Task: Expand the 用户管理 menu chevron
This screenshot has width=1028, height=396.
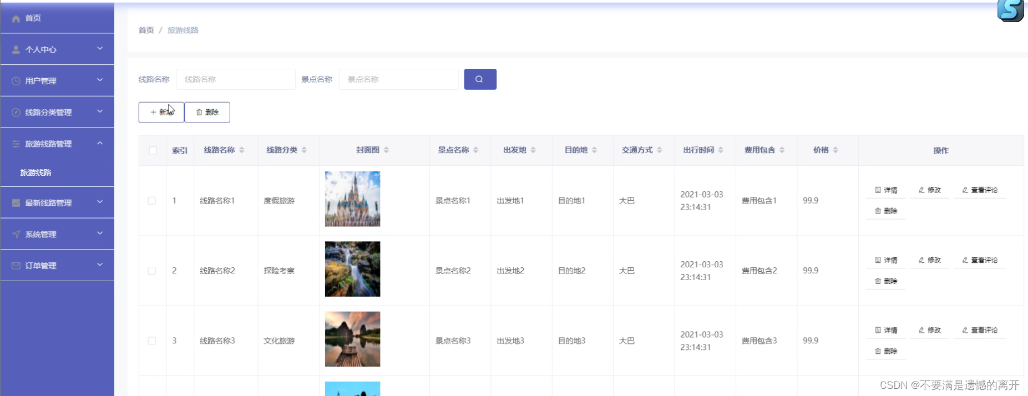Action: tap(100, 80)
